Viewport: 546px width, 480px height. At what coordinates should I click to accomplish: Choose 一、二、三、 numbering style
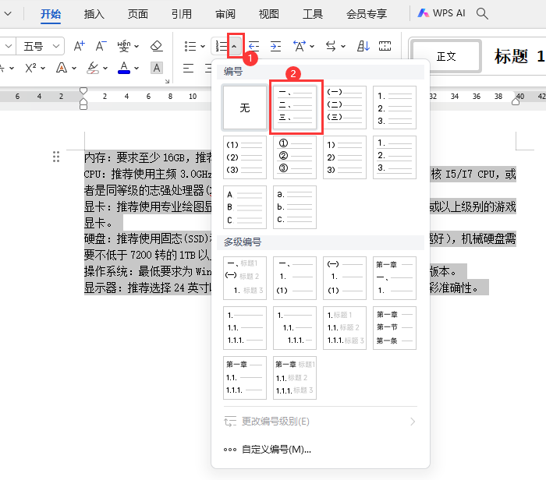pyautogui.click(x=295, y=108)
